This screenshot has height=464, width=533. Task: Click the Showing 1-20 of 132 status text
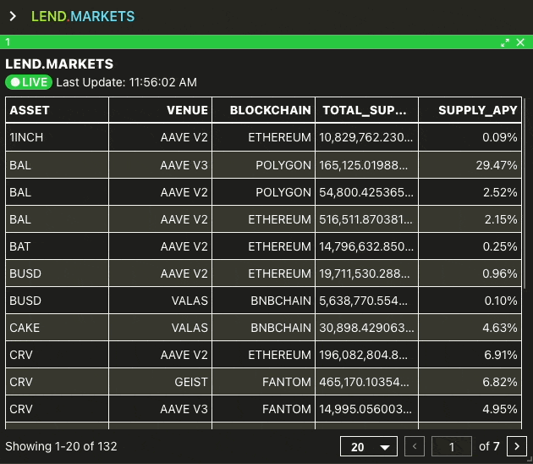(x=61, y=446)
